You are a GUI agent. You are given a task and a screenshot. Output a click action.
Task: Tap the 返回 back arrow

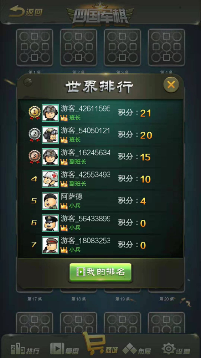coord(25,12)
